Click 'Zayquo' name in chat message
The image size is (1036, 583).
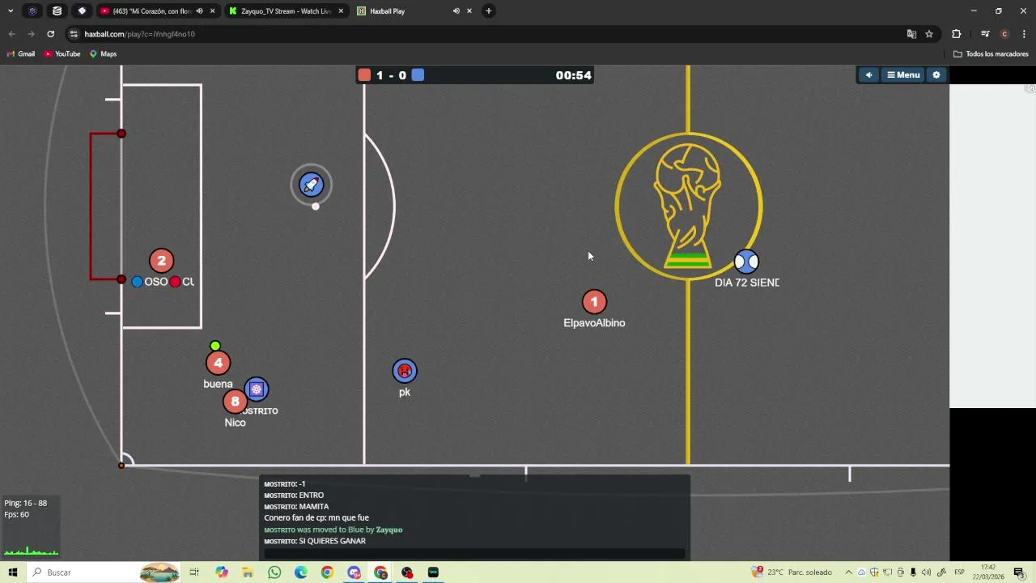click(389, 530)
